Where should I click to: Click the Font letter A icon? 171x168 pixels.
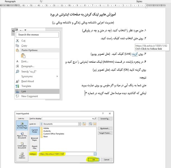17,61
